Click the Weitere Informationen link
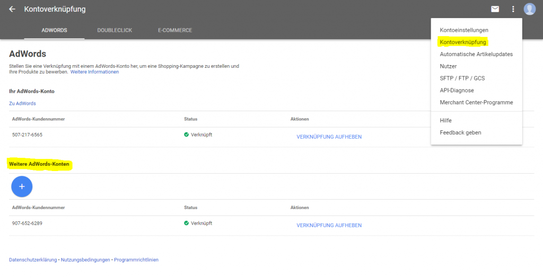The width and height of the screenshot is (543, 278). [x=94, y=72]
